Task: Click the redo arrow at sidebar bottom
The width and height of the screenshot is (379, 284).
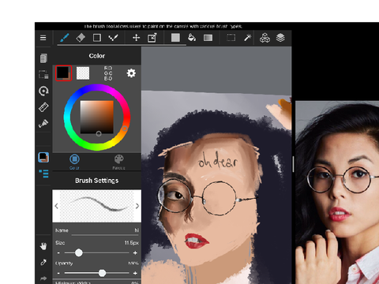Action: click(43, 278)
